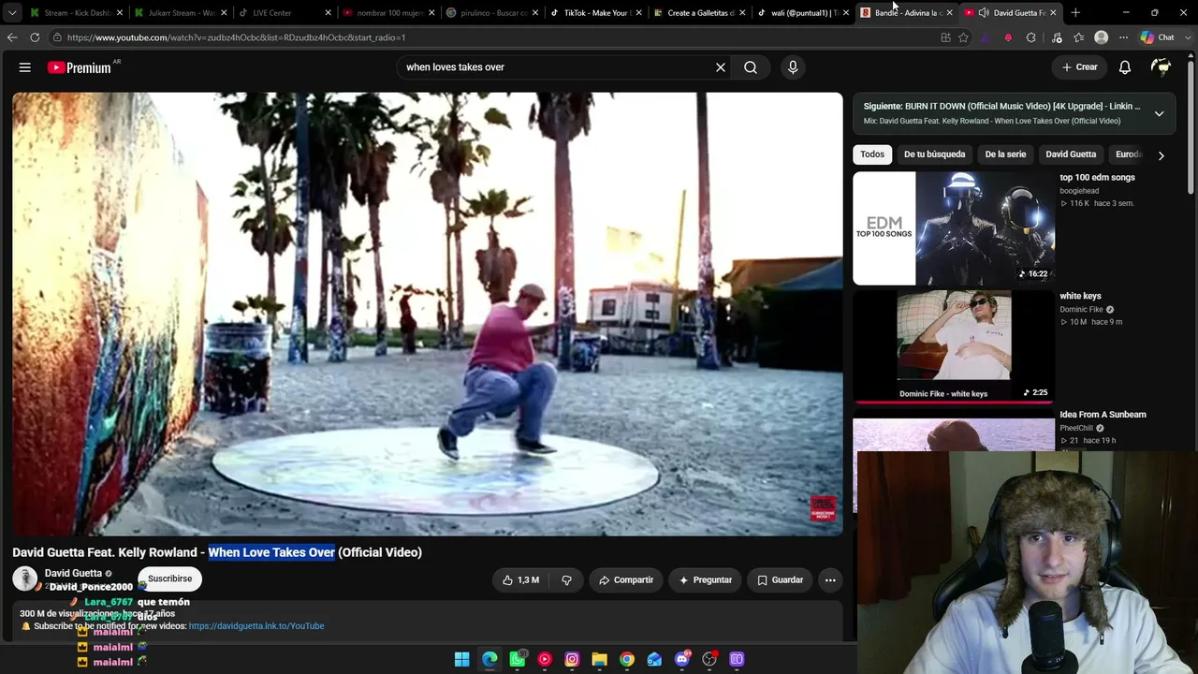Play the top 100 edm songs thumbnail
This screenshot has height=674, width=1198.
[954, 228]
